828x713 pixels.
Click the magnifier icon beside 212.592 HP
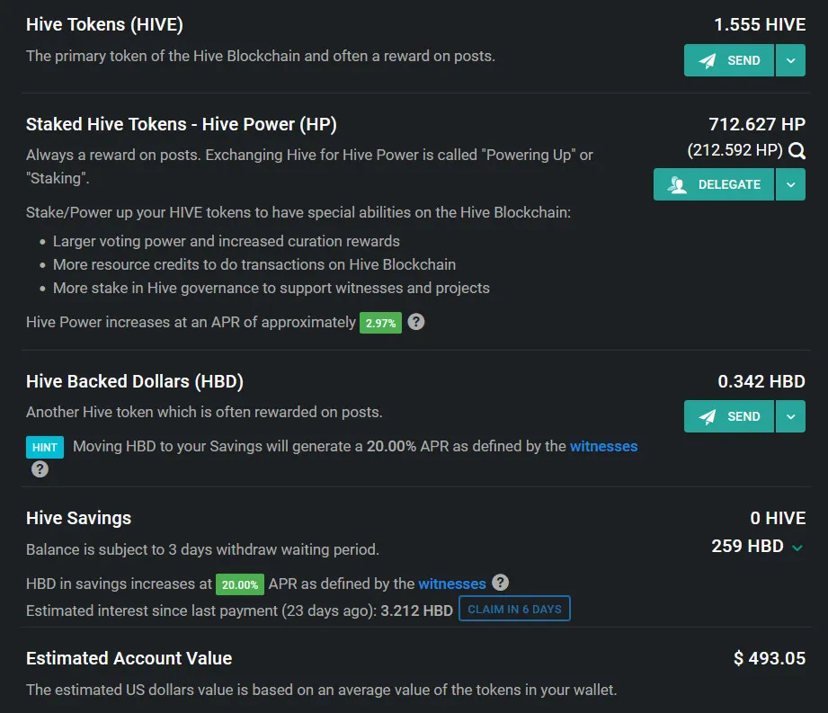click(x=797, y=151)
